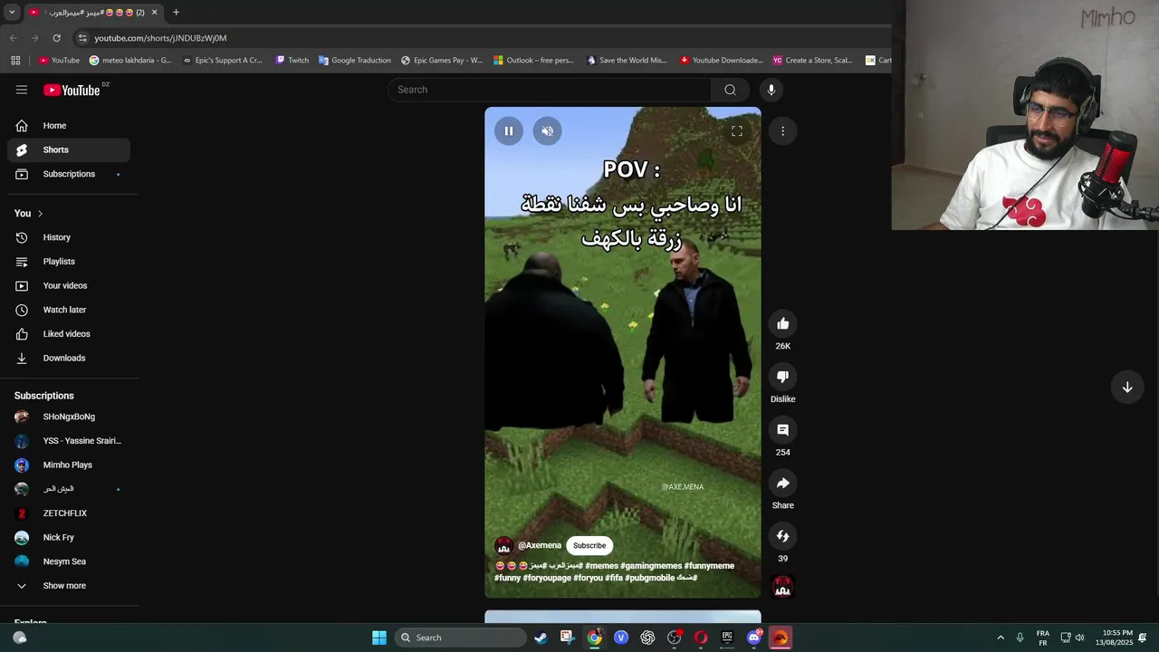Click the Dislike thumbs-down button

[783, 377]
